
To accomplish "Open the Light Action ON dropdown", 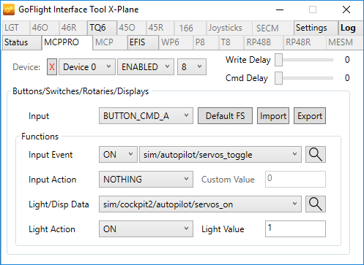I will [x=146, y=228].
